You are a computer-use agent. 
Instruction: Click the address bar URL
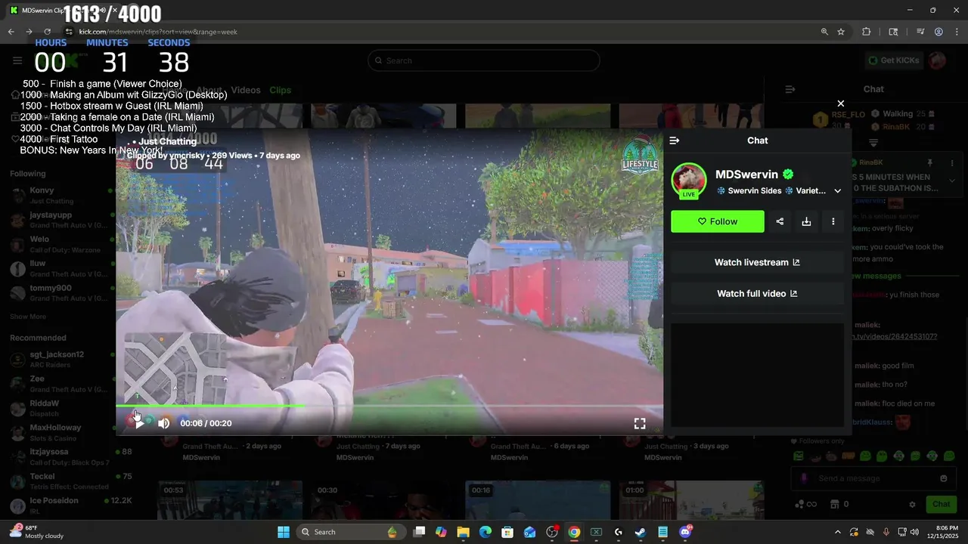click(x=159, y=32)
